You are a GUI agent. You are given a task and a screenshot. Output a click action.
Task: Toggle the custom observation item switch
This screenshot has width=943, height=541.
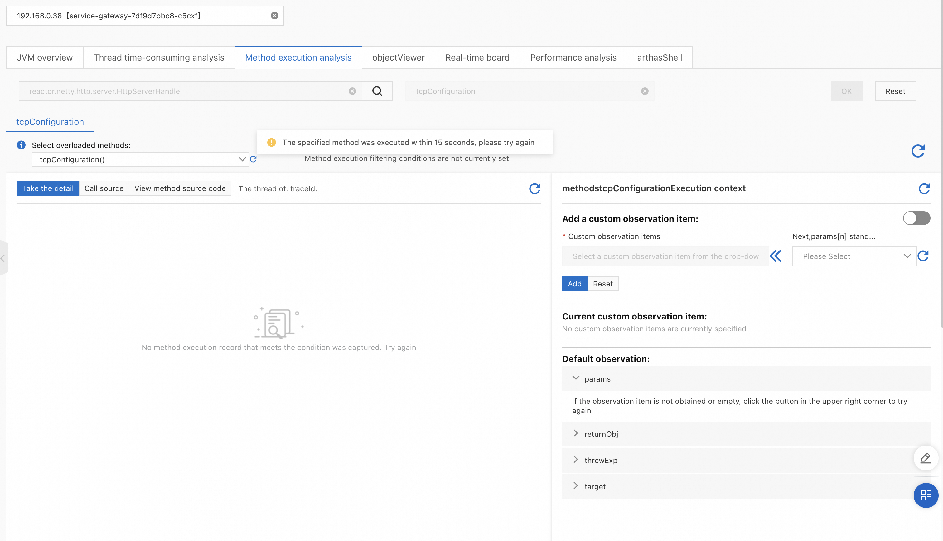tap(916, 218)
